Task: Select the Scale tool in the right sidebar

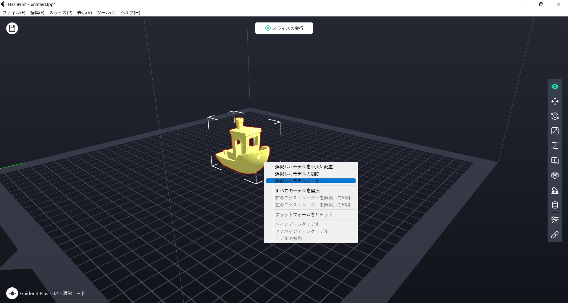Action: click(555, 131)
